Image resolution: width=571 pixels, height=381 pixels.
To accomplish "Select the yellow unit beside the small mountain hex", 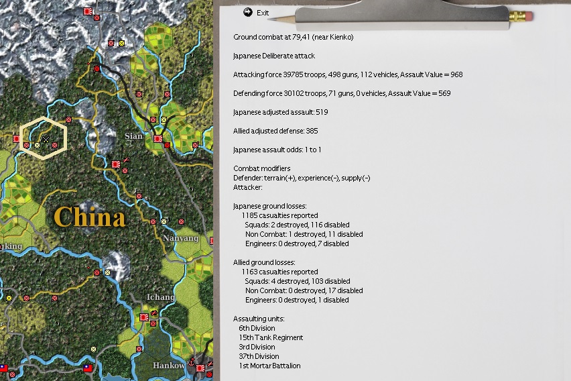I will click(x=107, y=272).
